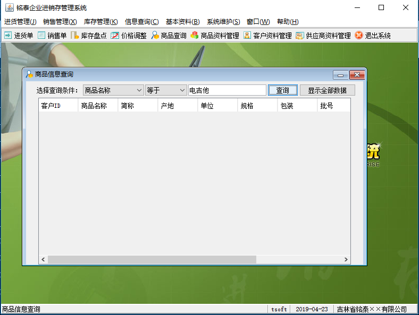This screenshot has height=315, width=419.
Task: Click the 包装 column header
Action: (297, 106)
